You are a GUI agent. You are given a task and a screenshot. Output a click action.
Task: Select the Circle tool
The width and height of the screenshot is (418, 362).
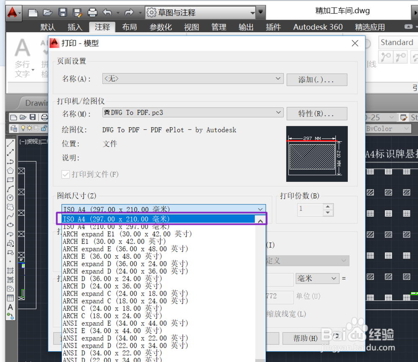pos(10,198)
